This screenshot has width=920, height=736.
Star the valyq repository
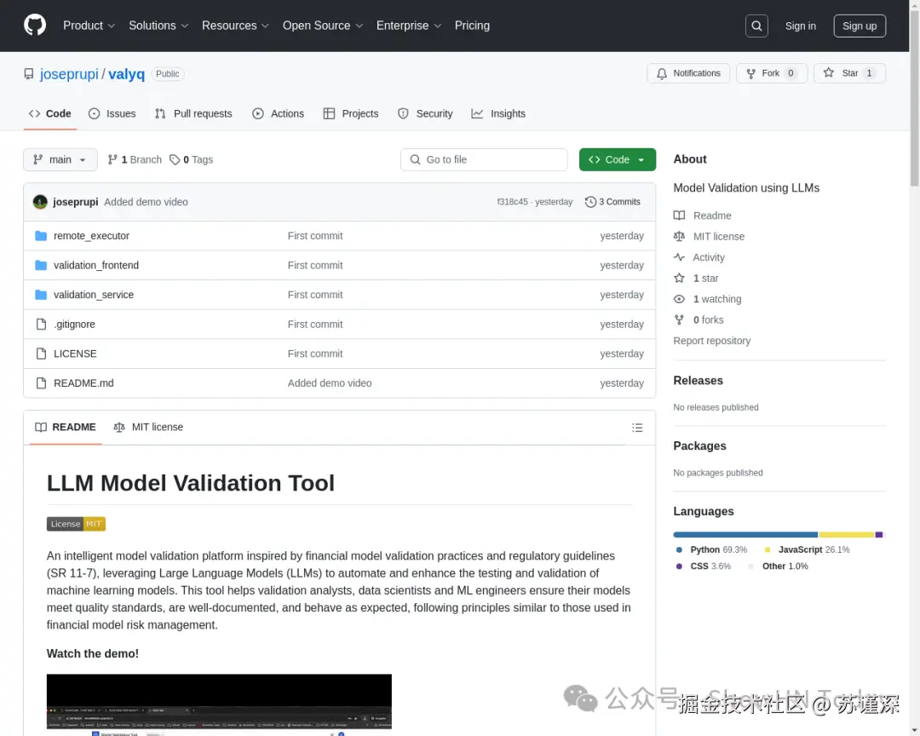click(x=849, y=73)
